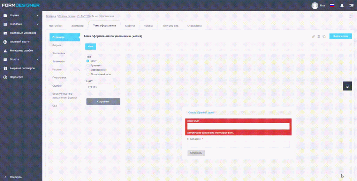
Task: Select the Изображение background type
Action: [x=88, y=70]
